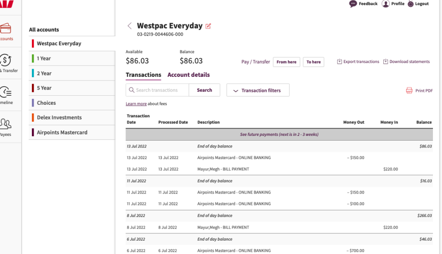Screen dimensions: 442x254
Task: Click the back arrow beside account name
Action: point(129,26)
